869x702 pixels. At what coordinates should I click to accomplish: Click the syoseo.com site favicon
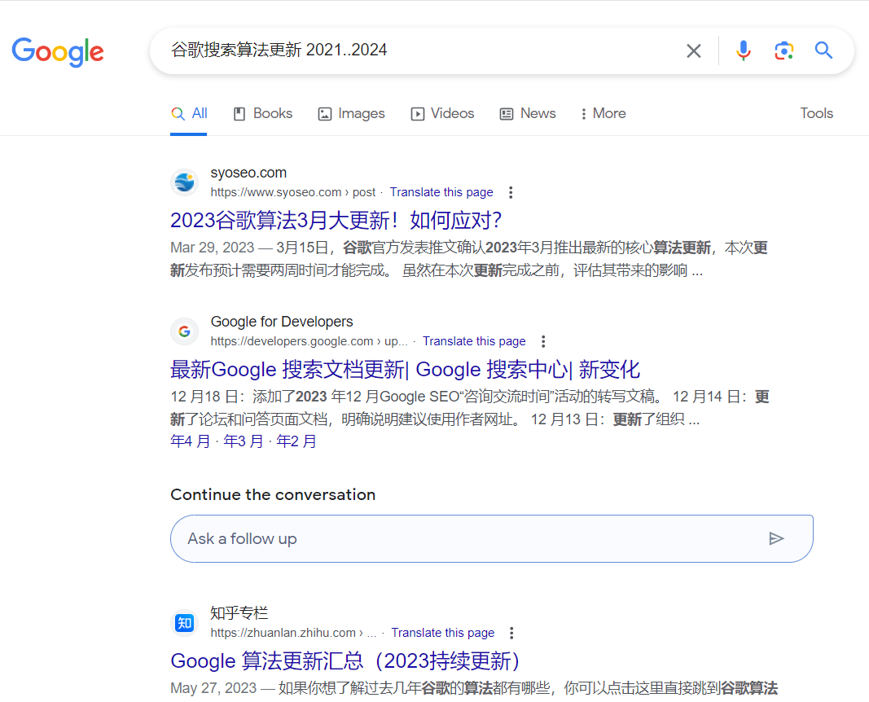click(185, 182)
